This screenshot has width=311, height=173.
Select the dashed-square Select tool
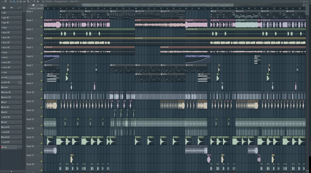pyautogui.click(x=31, y=2)
